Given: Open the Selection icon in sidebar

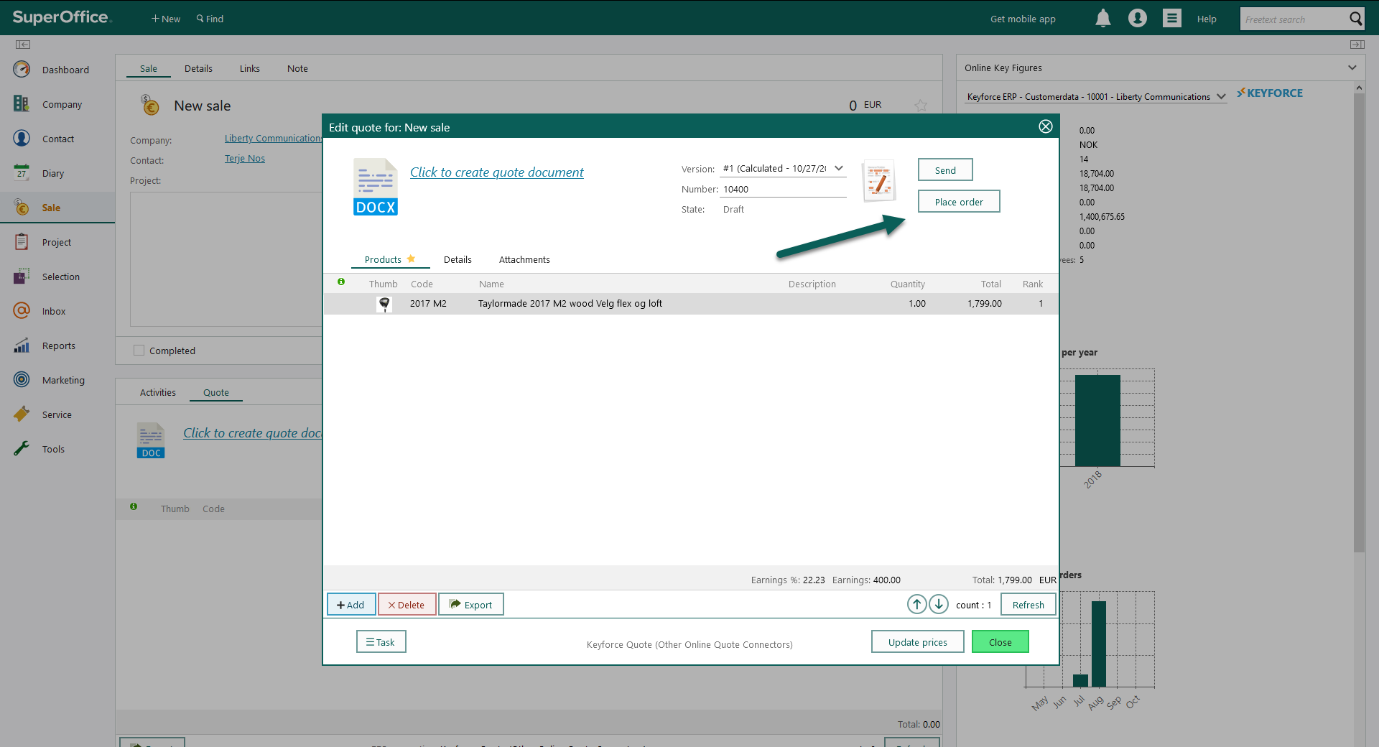Looking at the screenshot, I should [22, 276].
